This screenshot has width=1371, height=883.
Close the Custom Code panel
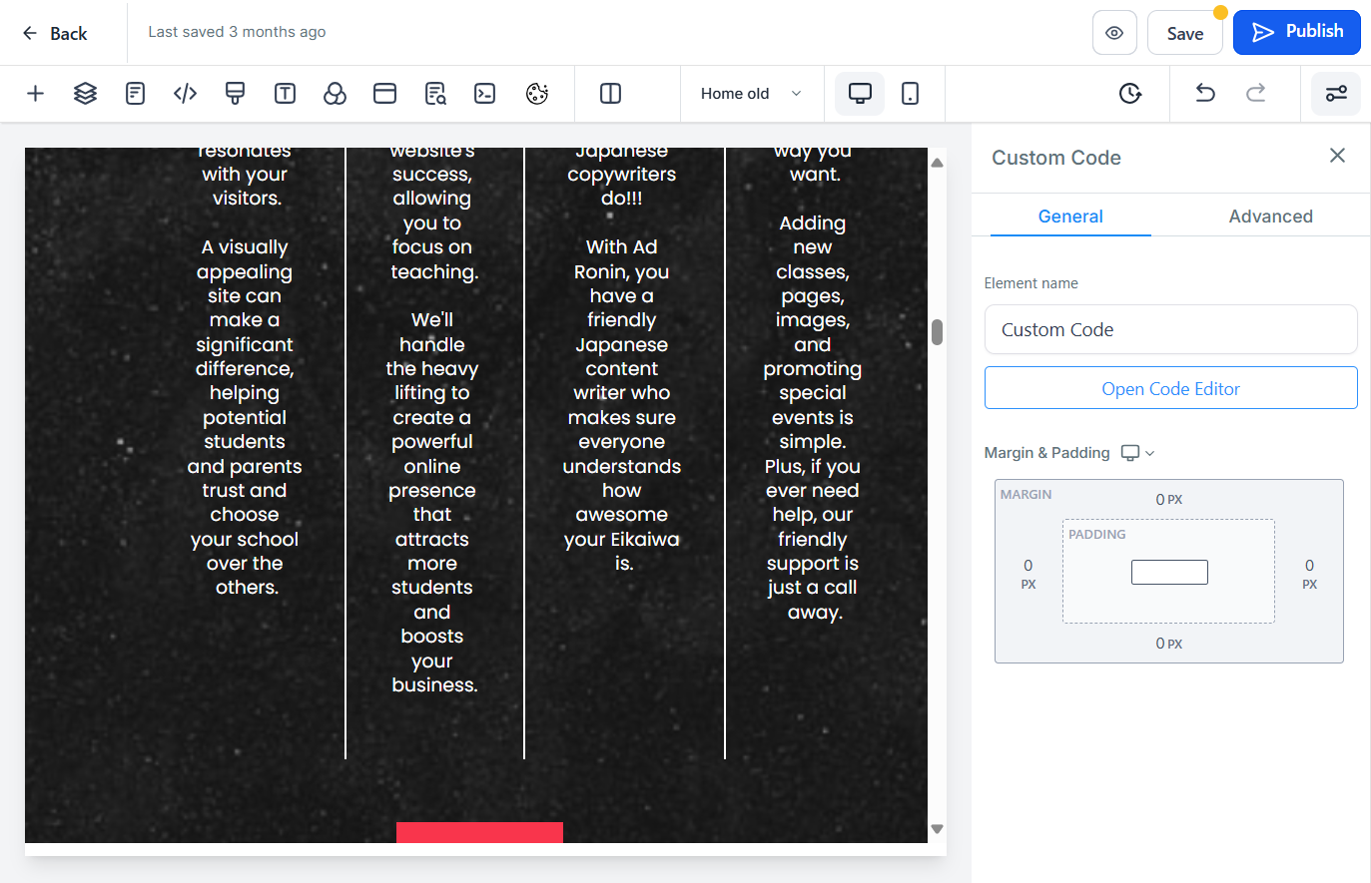1337,156
